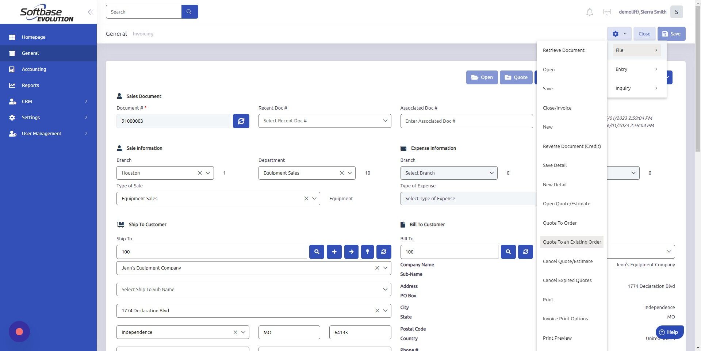Click the plus icon to add a new customer
The height and width of the screenshot is (351, 701).
pyautogui.click(x=334, y=252)
